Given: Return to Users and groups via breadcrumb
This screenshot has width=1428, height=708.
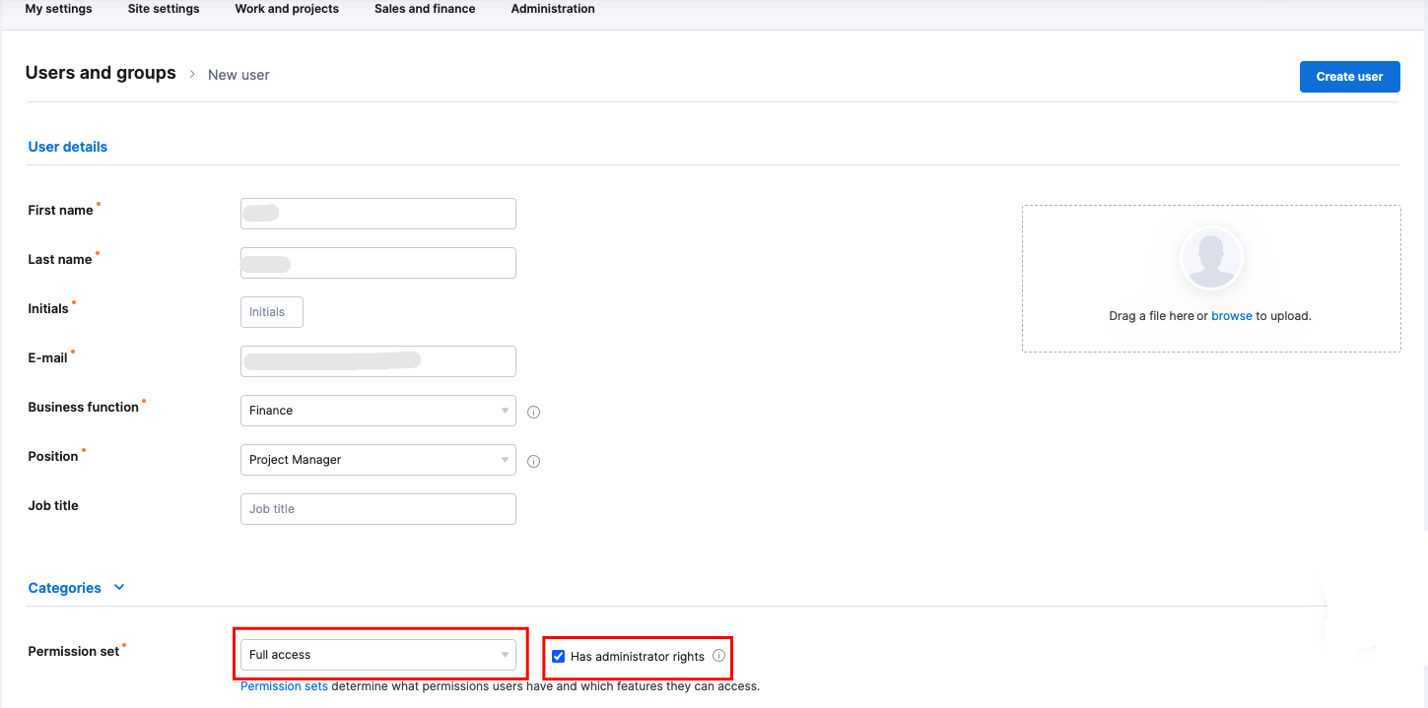Looking at the screenshot, I should click(100, 72).
